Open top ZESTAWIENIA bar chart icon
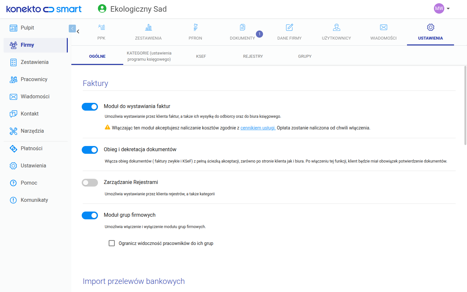 click(x=149, y=27)
